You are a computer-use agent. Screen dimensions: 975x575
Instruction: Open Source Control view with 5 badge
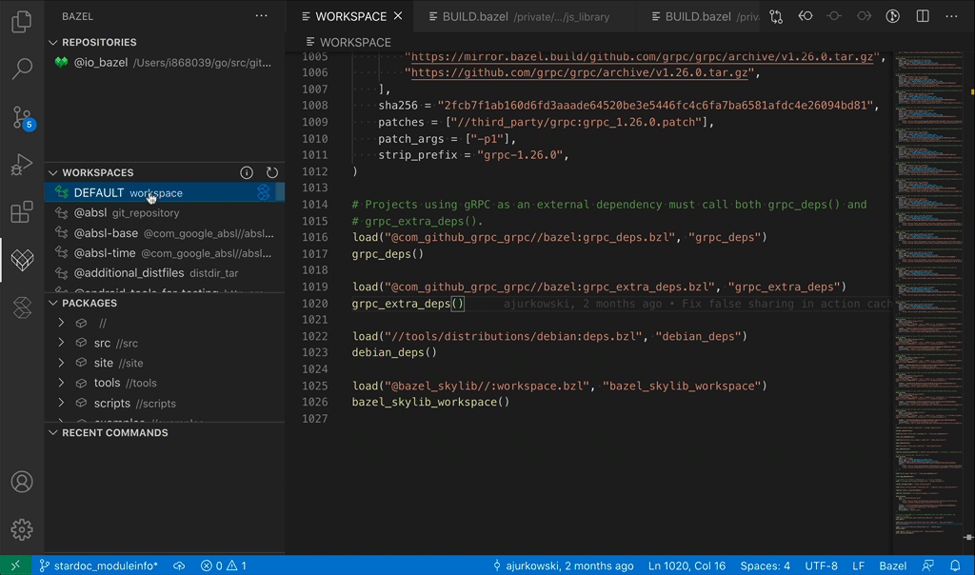click(23, 117)
